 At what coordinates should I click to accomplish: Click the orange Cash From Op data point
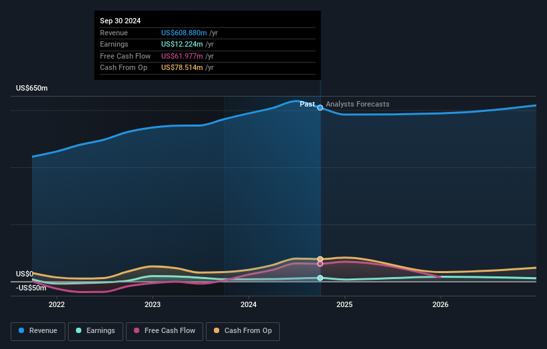click(320, 259)
